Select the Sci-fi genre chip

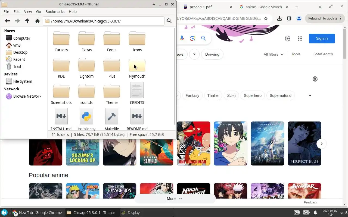click(x=231, y=95)
